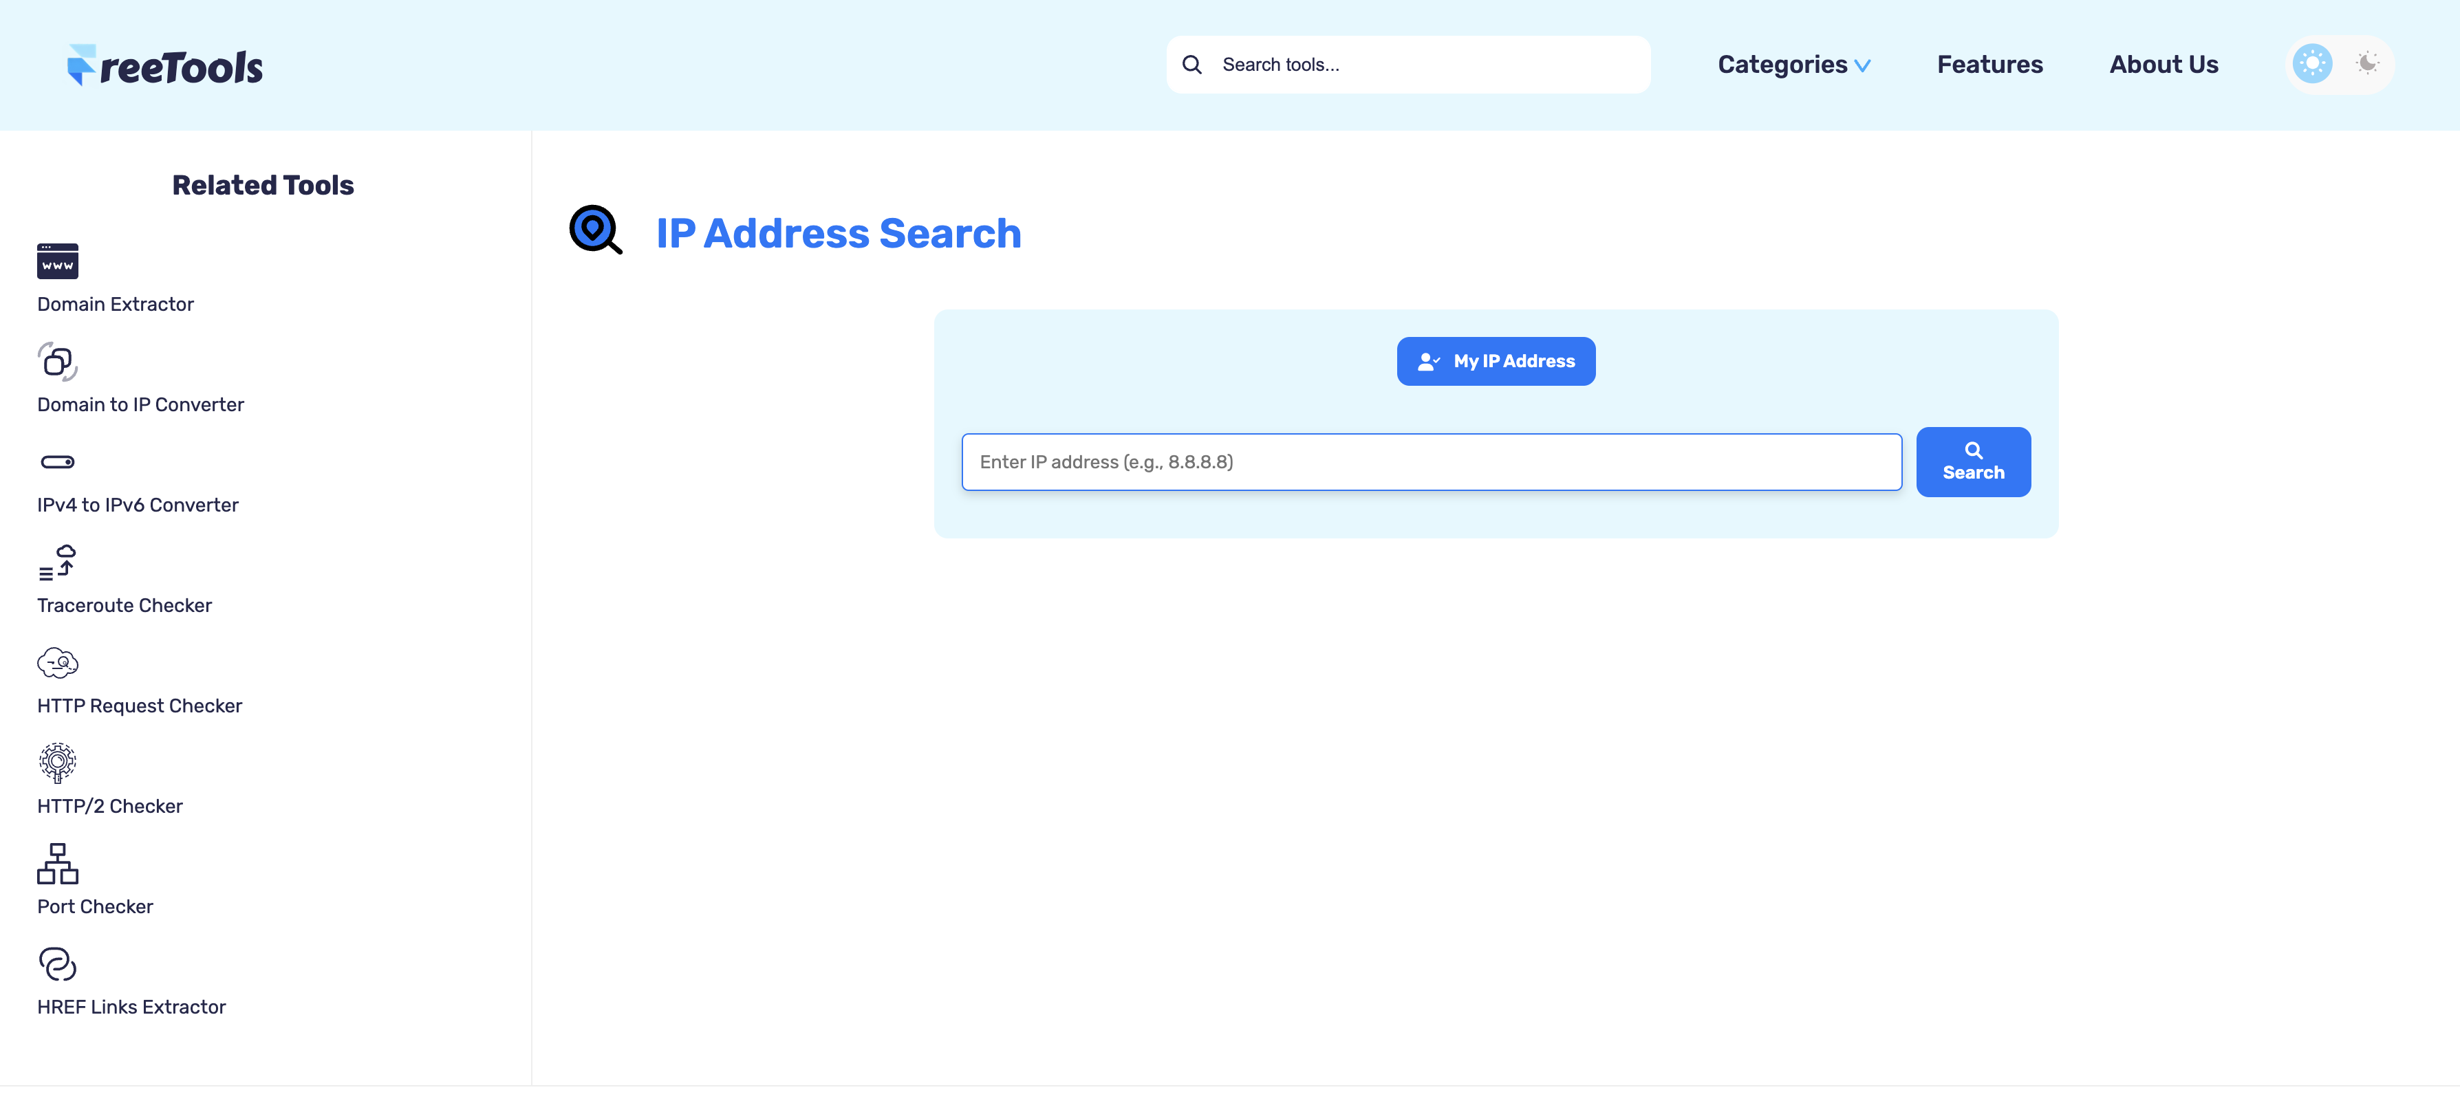Screen dimensions: 2460x1103
Task: Focus the Enter IP address field
Action: point(1432,462)
